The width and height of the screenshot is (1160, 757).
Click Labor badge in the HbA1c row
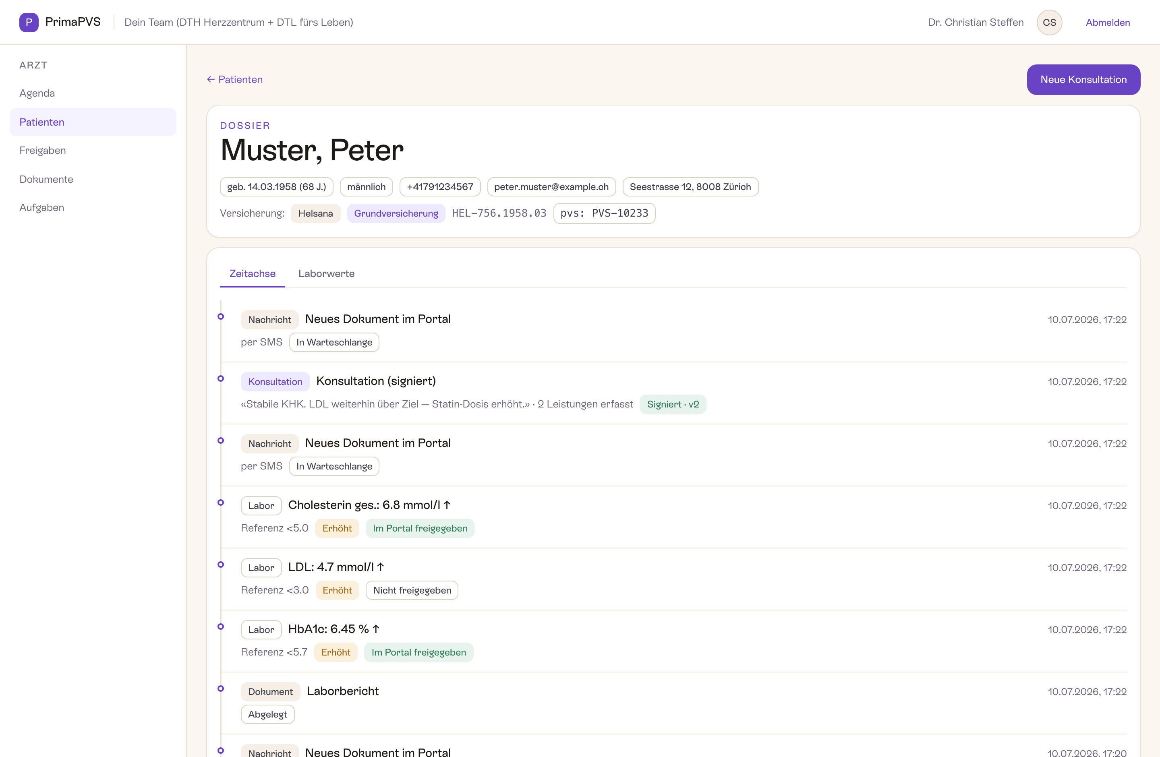(261, 629)
